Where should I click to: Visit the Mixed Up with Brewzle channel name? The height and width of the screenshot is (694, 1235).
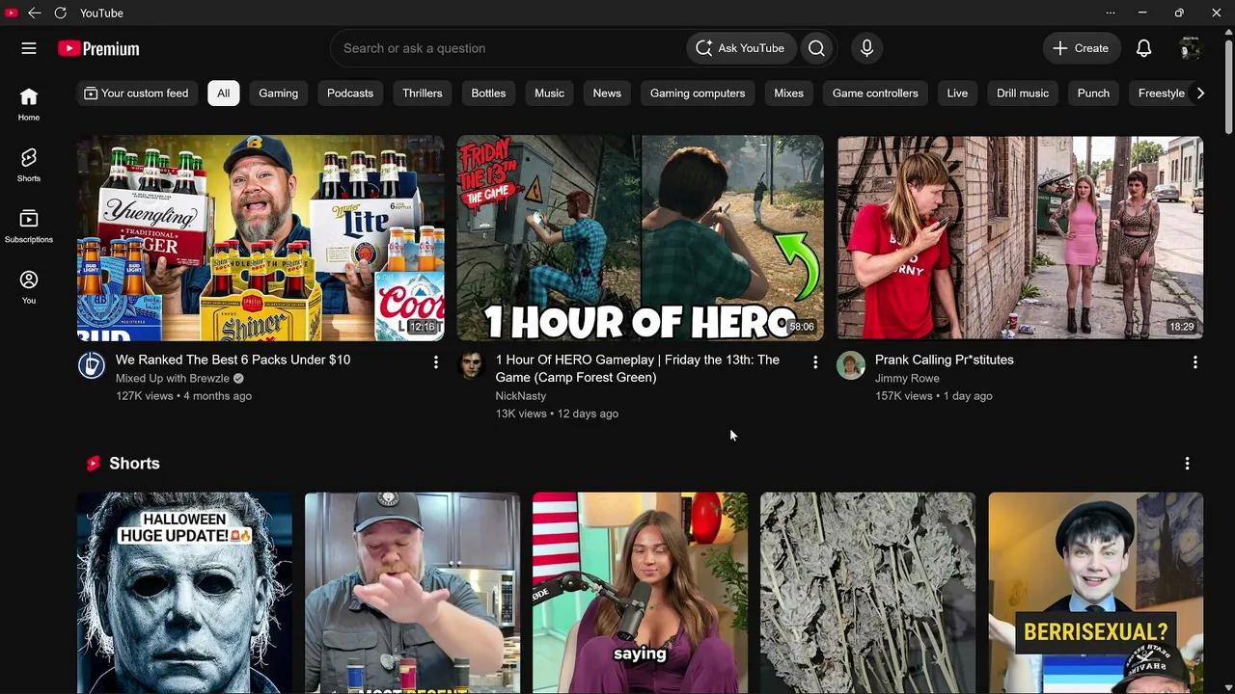pyautogui.click(x=173, y=378)
